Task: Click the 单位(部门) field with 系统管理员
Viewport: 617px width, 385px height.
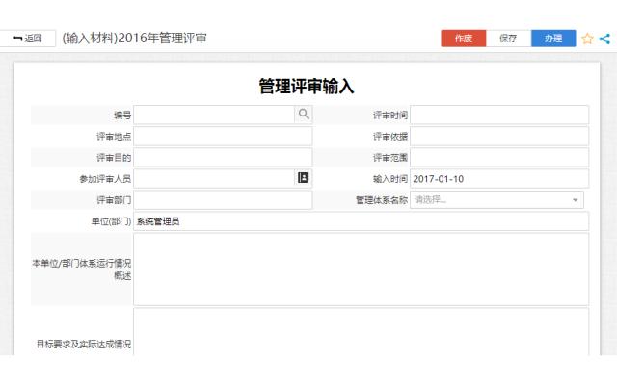Action: coord(362,221)
